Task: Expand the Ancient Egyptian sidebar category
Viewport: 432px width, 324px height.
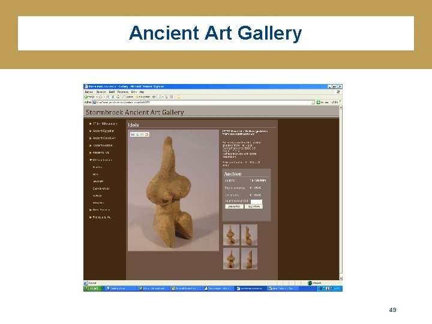Action: (101, 131)
